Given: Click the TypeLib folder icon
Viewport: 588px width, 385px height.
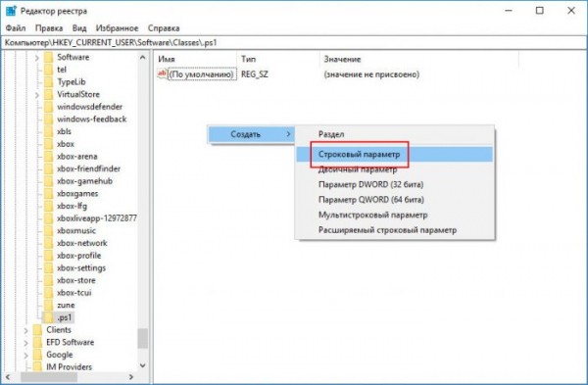Looking at the screenshot, I should [48, 81].
